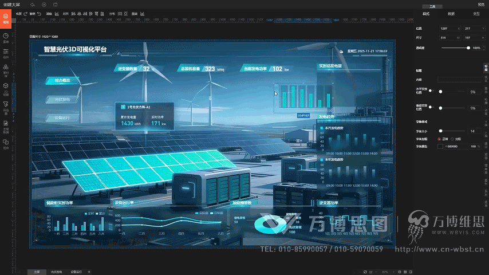Screen dimensions: 489x275
Task: Select the 正常 font weight radio button
Action: (x=439, y=139)
